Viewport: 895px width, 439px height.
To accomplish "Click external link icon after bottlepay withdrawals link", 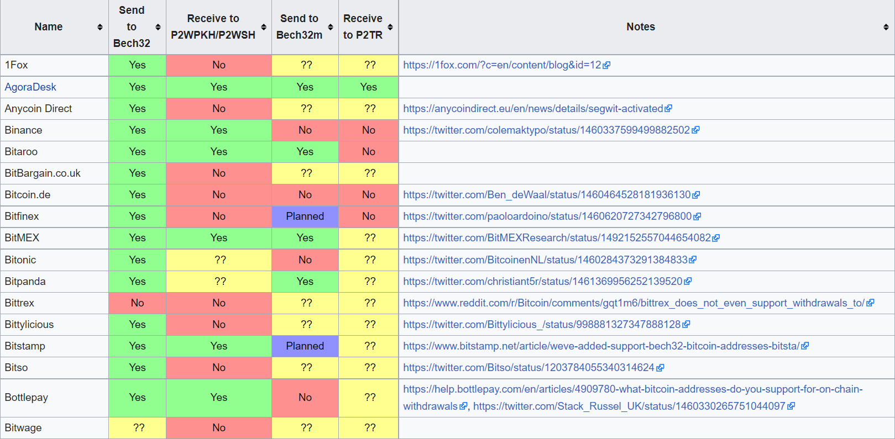I will pos(463,406).
